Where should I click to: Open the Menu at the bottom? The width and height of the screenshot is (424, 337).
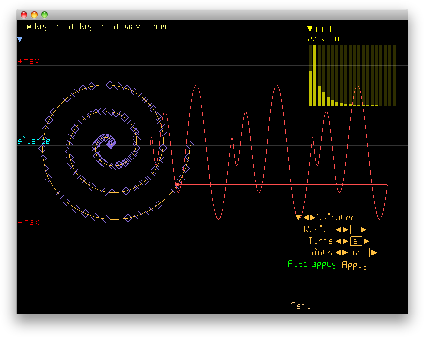pyautogui.click(x=300, y=306)
